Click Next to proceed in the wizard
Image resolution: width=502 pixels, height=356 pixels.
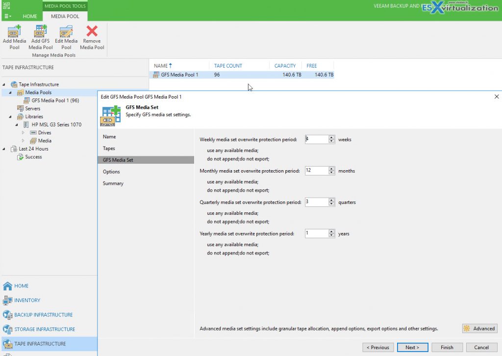(412, 347)
